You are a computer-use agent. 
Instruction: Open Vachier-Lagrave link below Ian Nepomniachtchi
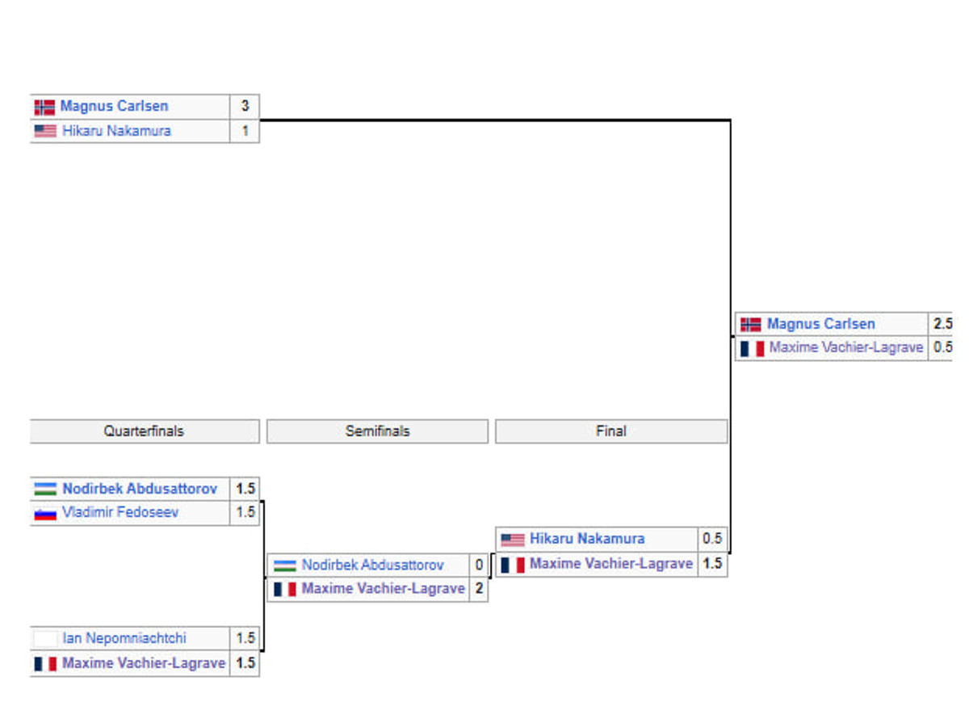tap(144, 663)
